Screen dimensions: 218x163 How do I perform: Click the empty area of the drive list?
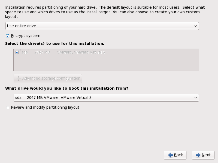(106, 64)
